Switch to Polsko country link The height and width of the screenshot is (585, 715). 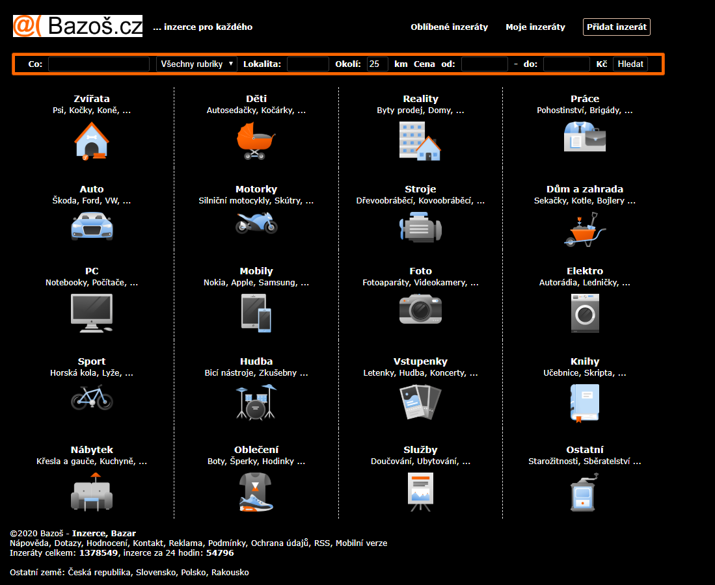tap(193, 572)
